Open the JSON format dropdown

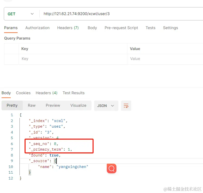[x=106, y=106]
